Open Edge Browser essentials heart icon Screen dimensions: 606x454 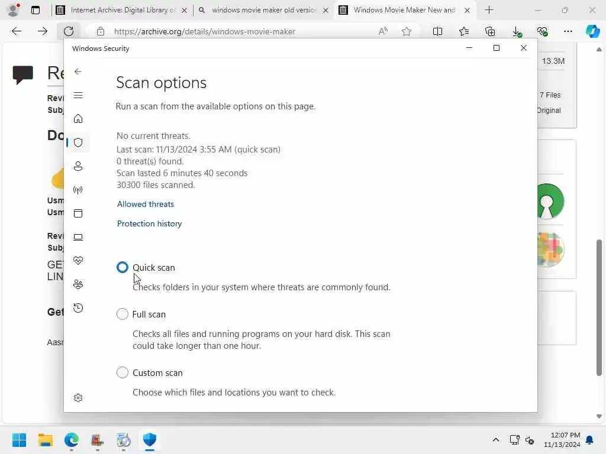(x=542, y=31)
